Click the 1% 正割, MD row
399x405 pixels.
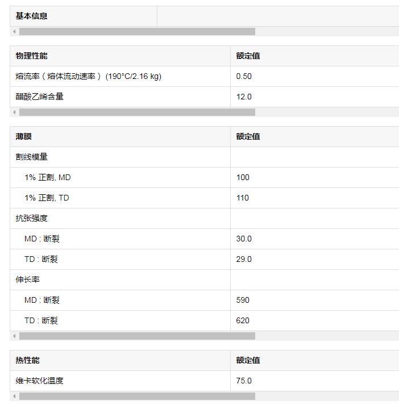pyautogui.click(x=205, y=177)
